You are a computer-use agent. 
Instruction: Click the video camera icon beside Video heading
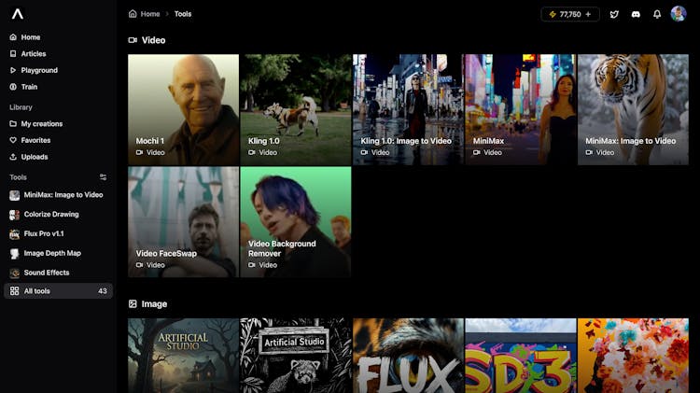click(x=133, y=40)
